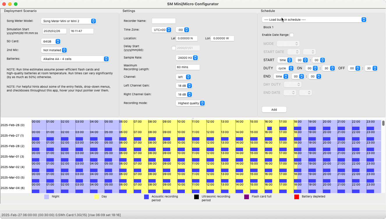This screenshot has height=219, width=386.
Task: Enable the Delay Start checkbox
Action: 174,48
